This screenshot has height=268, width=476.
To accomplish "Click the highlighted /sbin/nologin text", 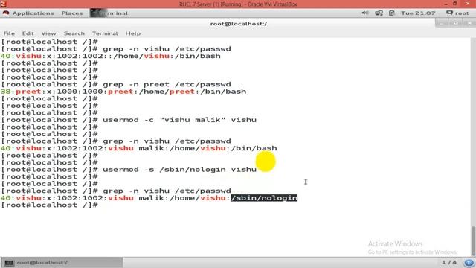I will click(264, 198).
